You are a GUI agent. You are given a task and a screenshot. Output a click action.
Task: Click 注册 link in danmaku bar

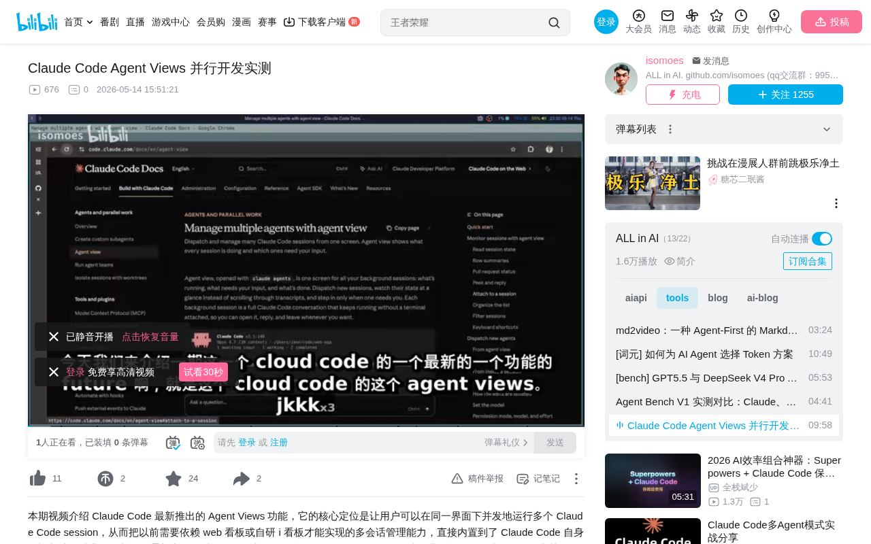pyautogui.click(x=279, y=443)
